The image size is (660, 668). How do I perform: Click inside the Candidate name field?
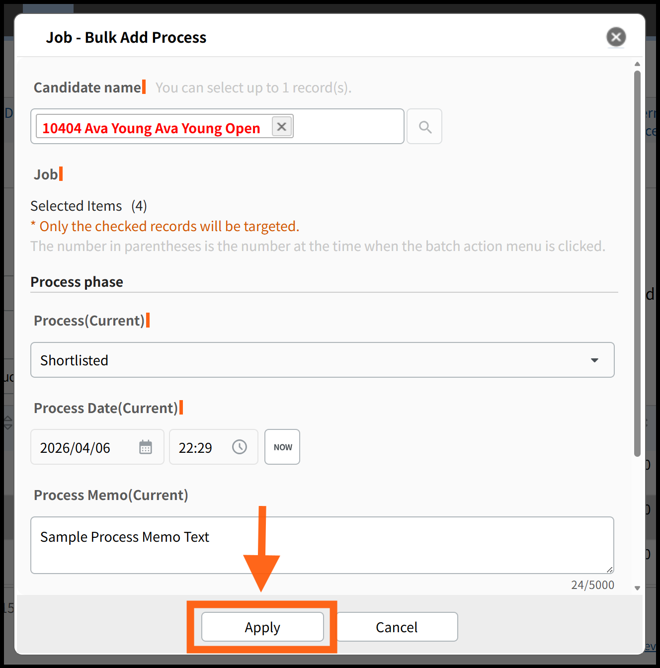pyautogui.click(x=348, y=127)
